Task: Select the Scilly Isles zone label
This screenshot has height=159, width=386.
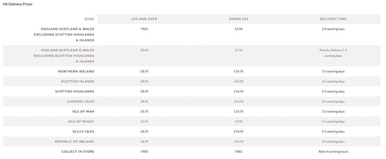Action: [83, 131]
